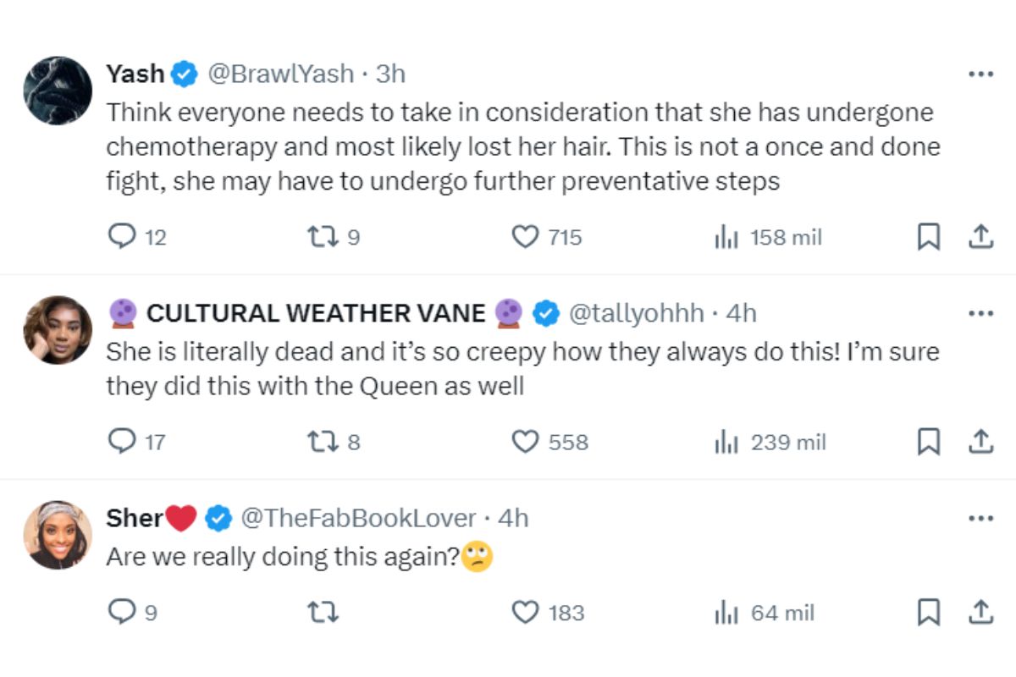Repost Yash's chemotherapy tweet
1016x677 pixels.
pyautogui.click(x=322, y=238)
